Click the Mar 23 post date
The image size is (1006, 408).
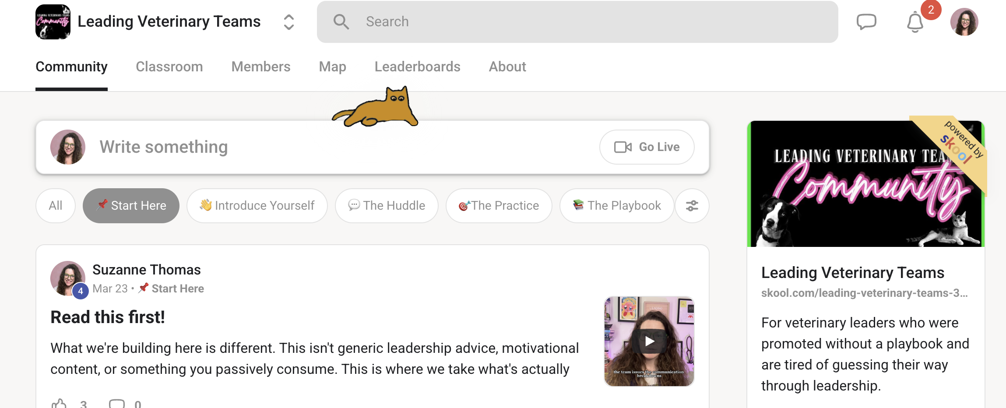click(x=110, y=288)
